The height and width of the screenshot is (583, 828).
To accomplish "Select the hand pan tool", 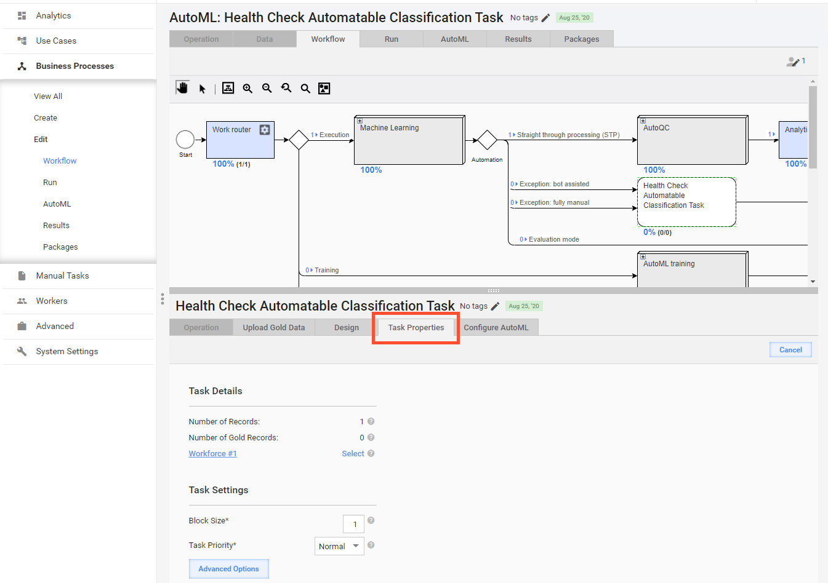I will pos(182,88).
